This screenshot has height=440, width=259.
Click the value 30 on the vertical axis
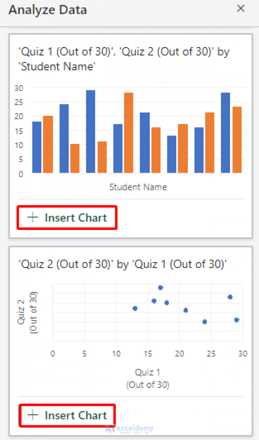click(x=19, y=88)
